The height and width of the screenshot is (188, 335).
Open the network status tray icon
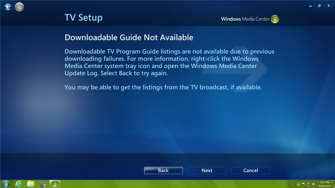(x=309, y=184)
